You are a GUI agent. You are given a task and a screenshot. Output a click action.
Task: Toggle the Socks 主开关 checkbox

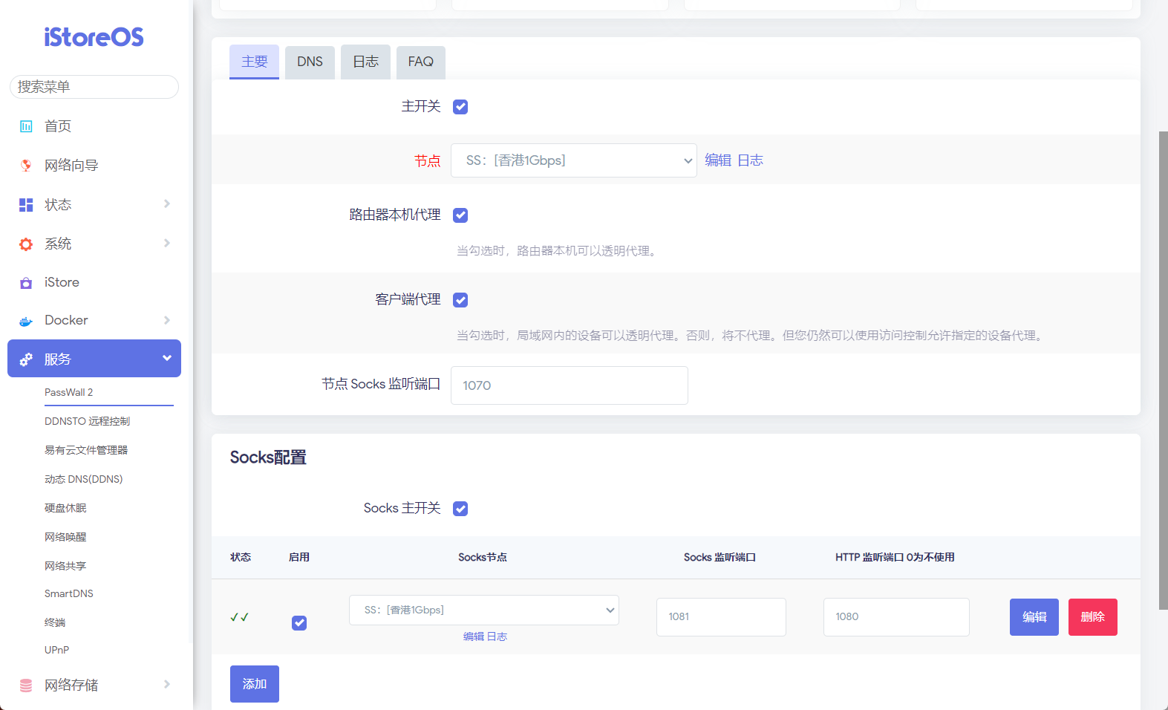pos(460,509)
